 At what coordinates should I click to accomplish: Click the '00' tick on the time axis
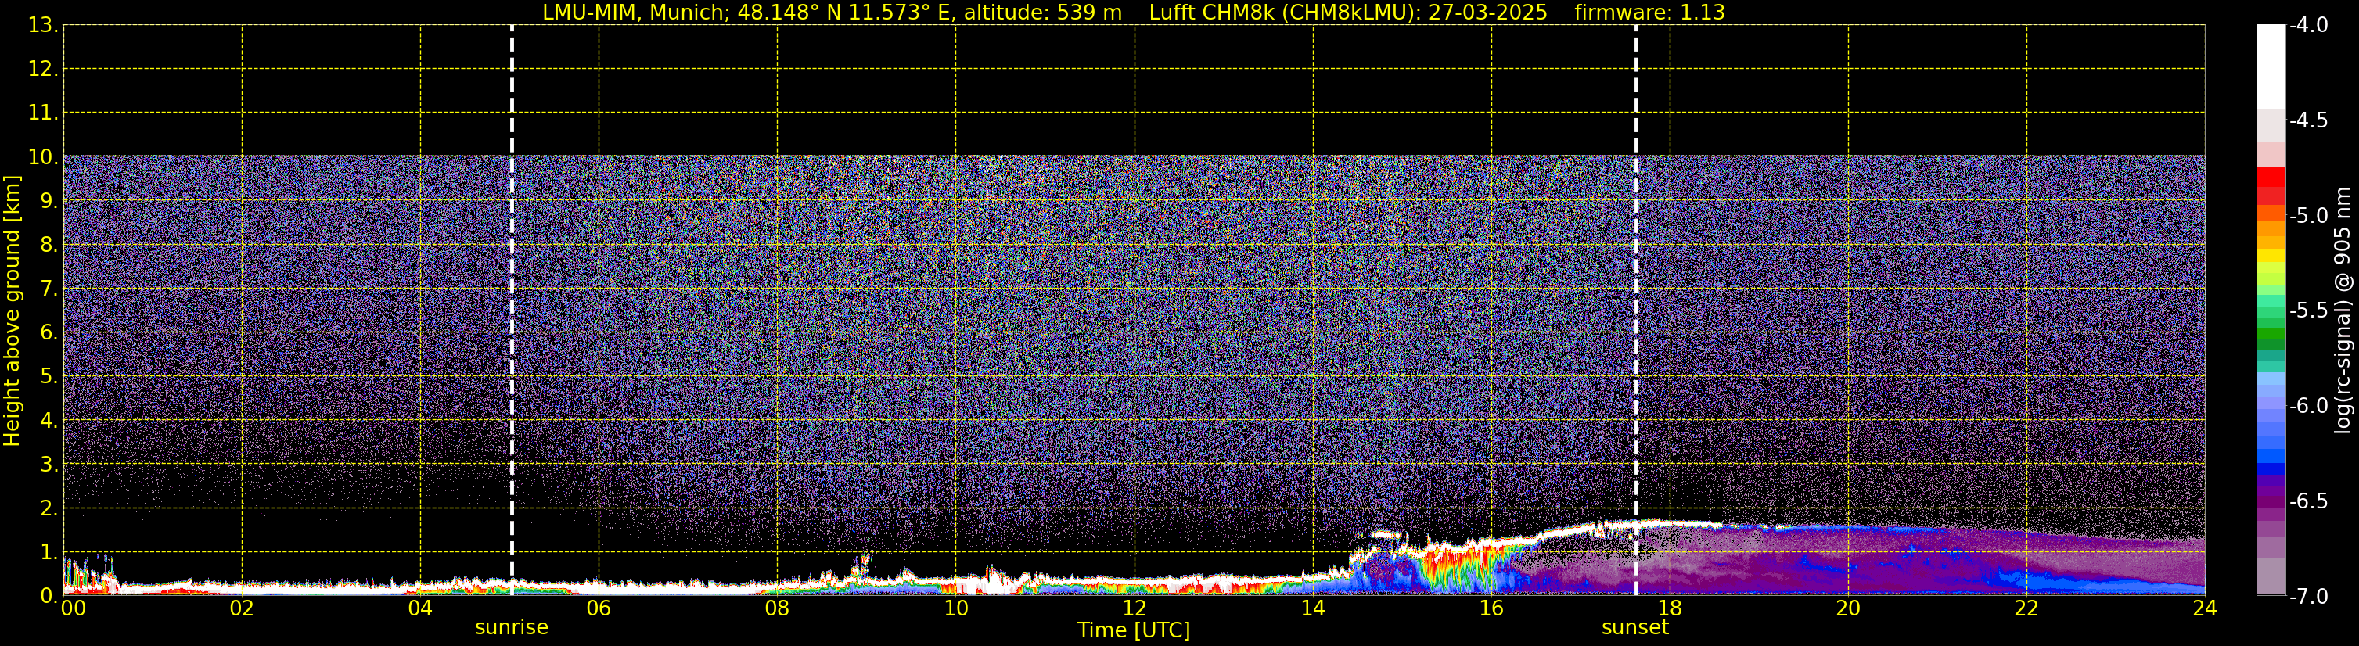[74, 608]
